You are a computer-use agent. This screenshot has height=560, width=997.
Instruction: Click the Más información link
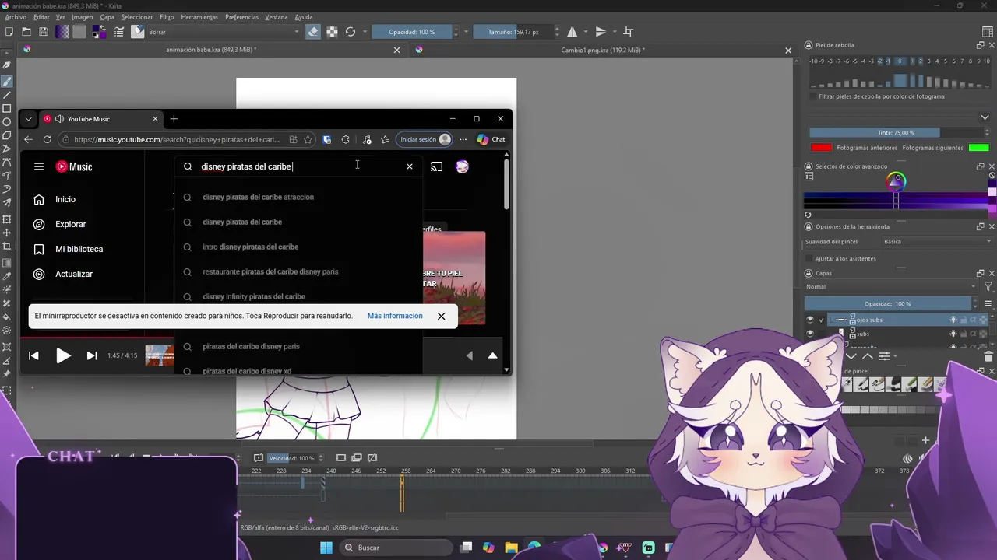[x=395, y=316]
